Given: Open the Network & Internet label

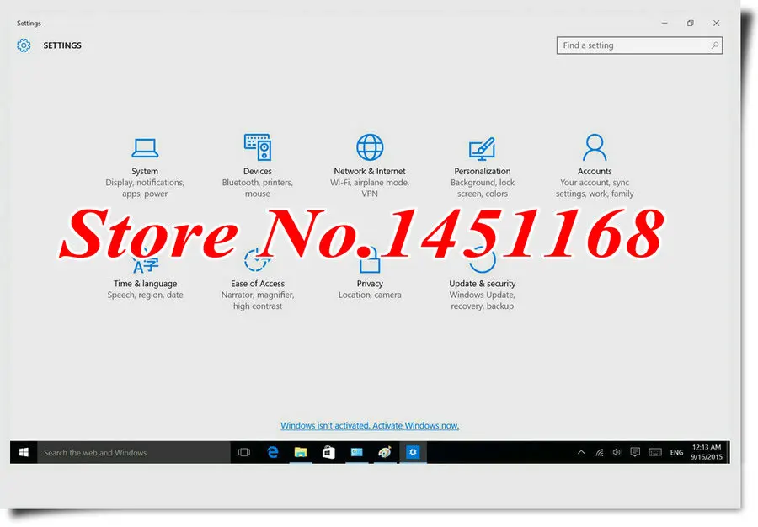Looking at the screenshot, I should pyautogui.click(x=370, y=171).
